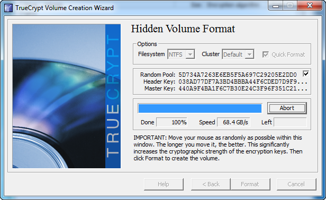Image resolution: width=326 pixels, height=200 pixels.
Task: Click the Format button
Action: point(250,184)
